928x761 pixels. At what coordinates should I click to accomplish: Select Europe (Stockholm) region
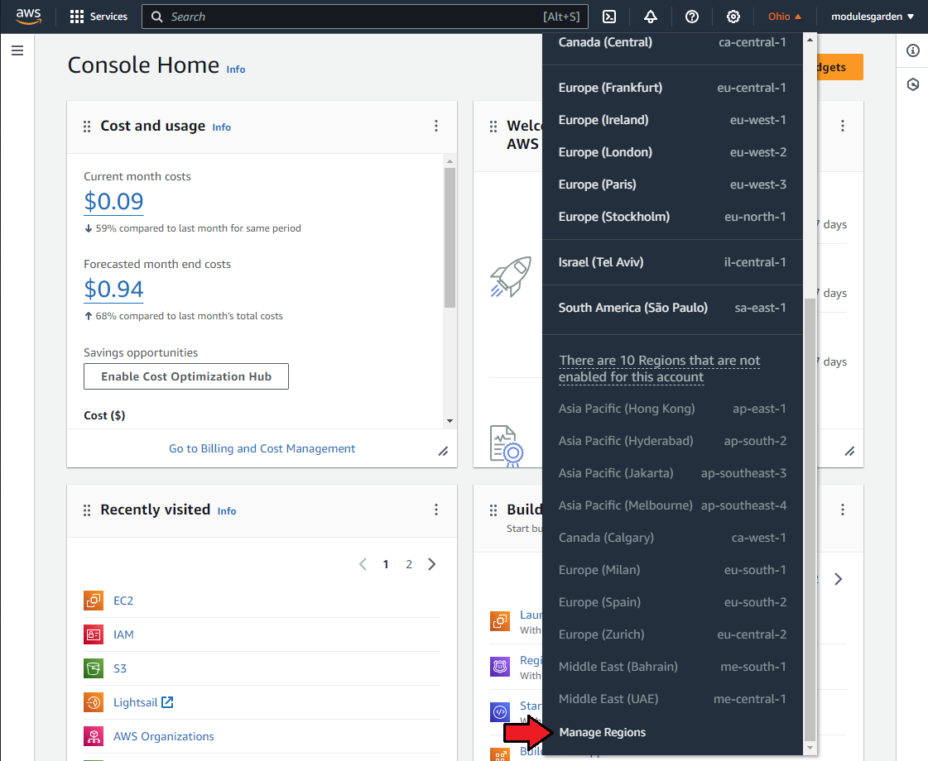(x=672, y=217)
